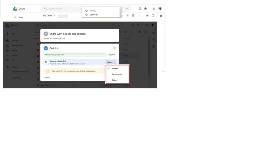Expand search options arrow in top Drive window
This screenshot has height=144, width=257.
tap(127, 9)
